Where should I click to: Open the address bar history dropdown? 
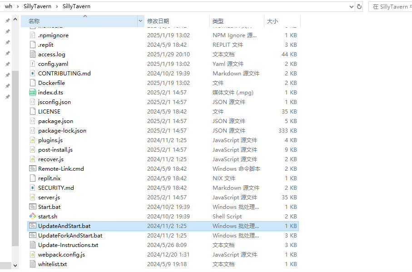(351, 7)
